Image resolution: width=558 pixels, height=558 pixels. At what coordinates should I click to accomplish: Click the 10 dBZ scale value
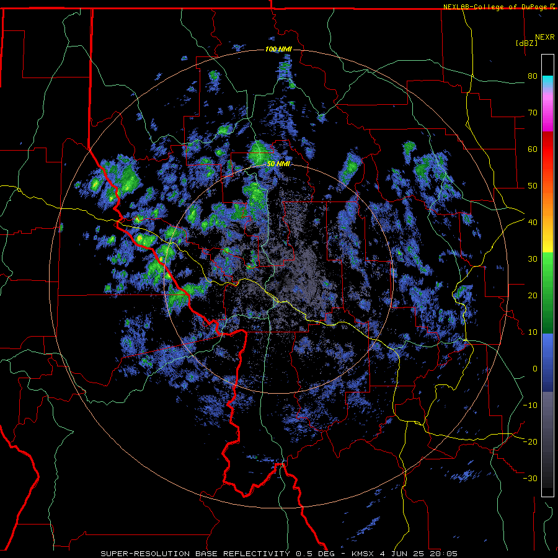pos(533,332)
